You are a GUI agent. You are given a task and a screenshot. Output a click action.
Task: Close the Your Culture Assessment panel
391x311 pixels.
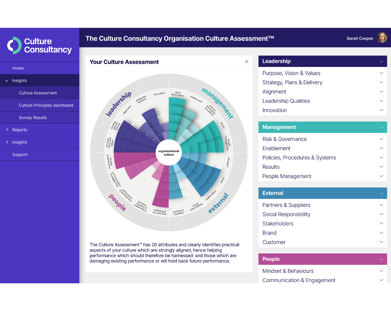pyautogui.click(x=246, y=62)
